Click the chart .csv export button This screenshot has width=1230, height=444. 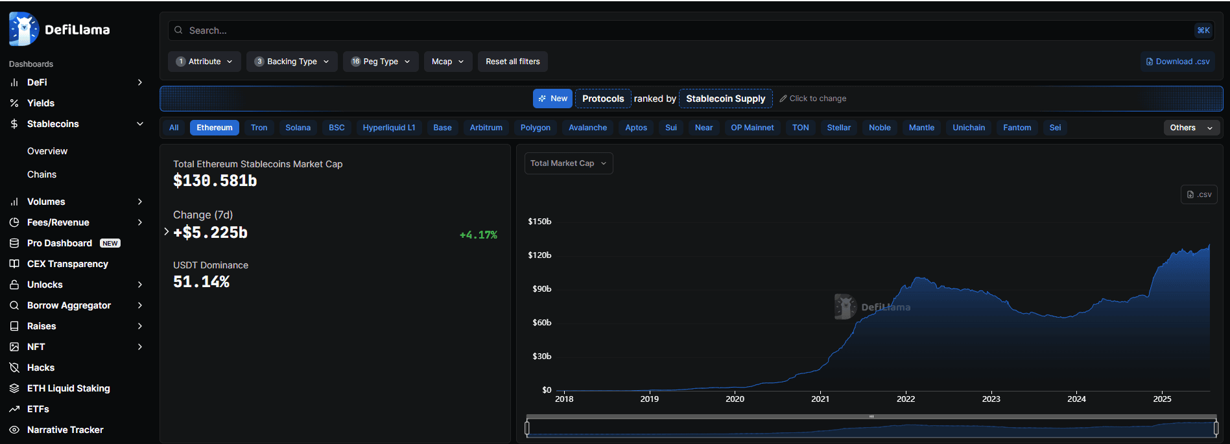tap(1199, 194)
